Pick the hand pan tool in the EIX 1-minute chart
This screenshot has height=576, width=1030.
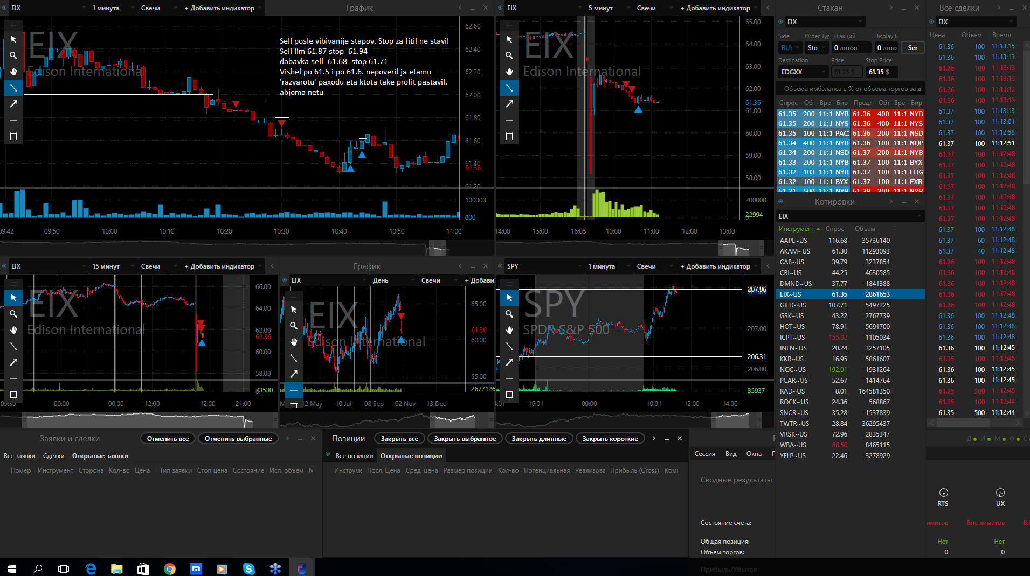(13, 72)
